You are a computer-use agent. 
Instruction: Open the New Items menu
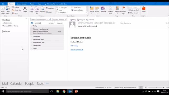click(x=8, y=11)
